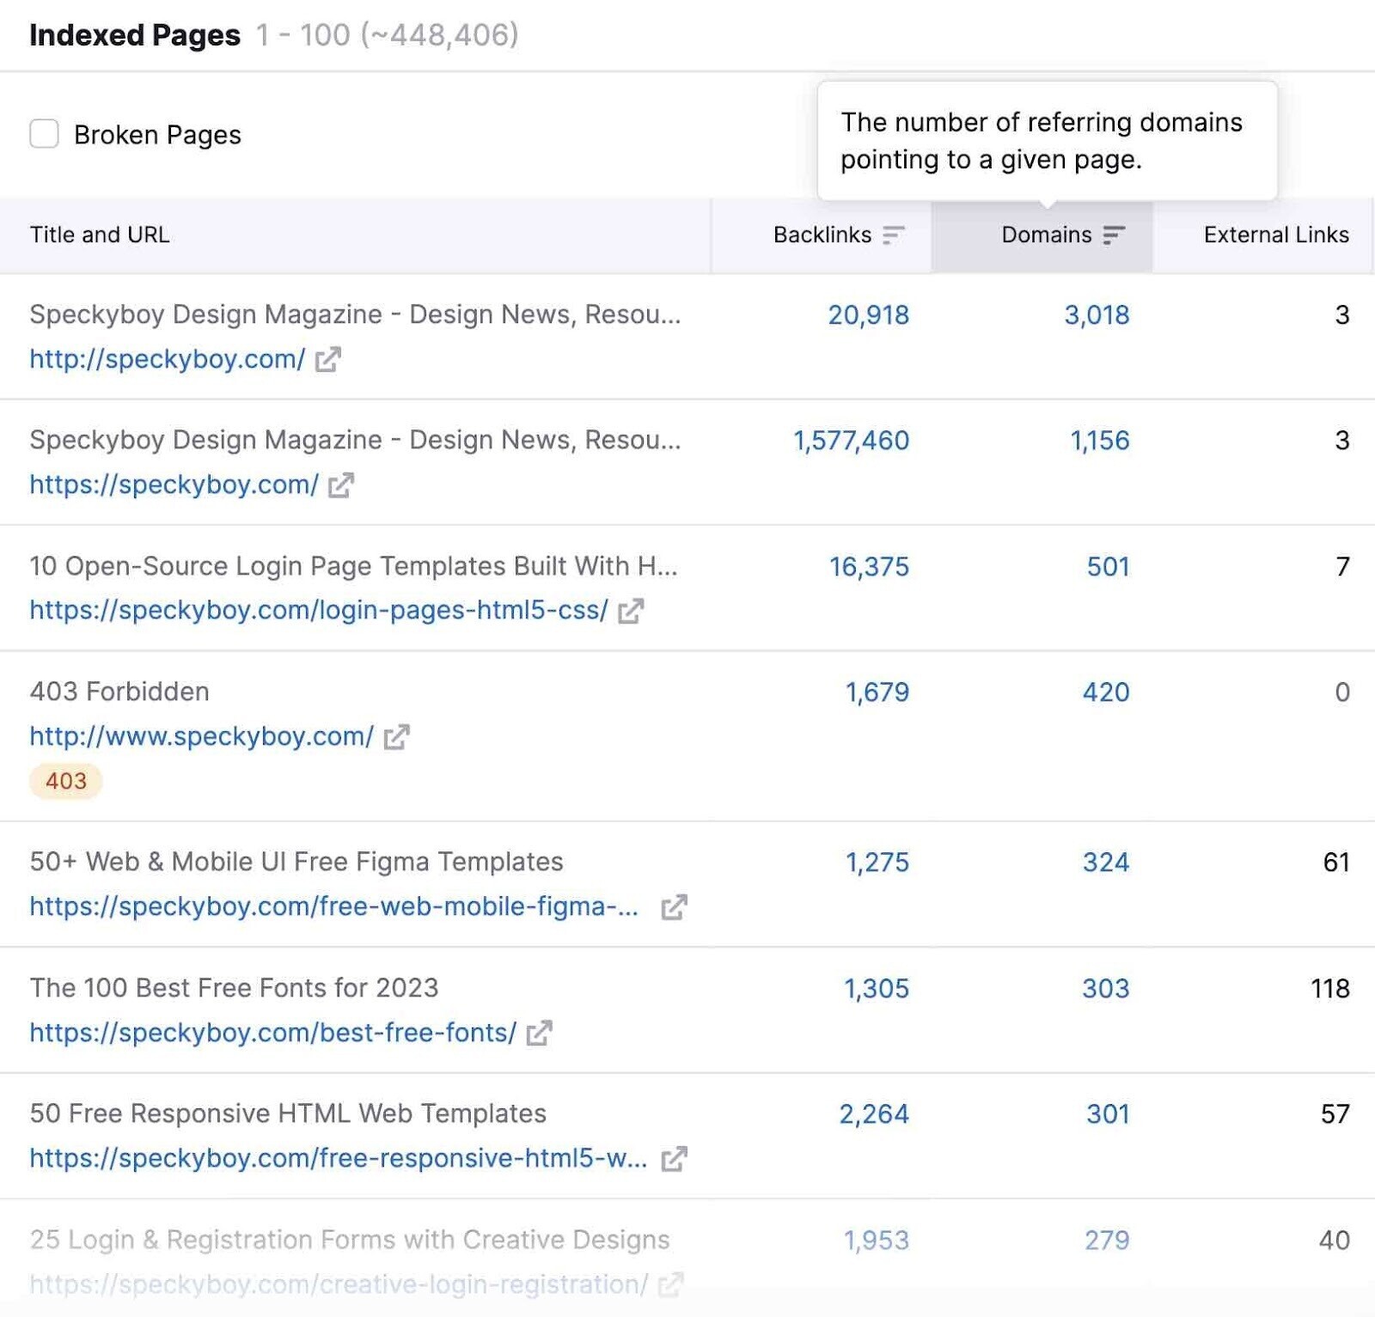Image resolution: width=1375 pixels, height=1317 pixels.
Task: Sort by Backlinks column icon
Action: [893, 235]
